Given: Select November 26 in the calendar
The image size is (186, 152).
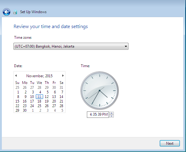Looking at the screenshot, I should tap(47, 106).
